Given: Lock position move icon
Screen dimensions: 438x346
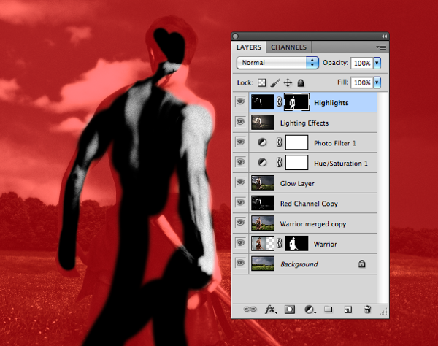Looking at the screenshot, I should (x=288, y=83).
